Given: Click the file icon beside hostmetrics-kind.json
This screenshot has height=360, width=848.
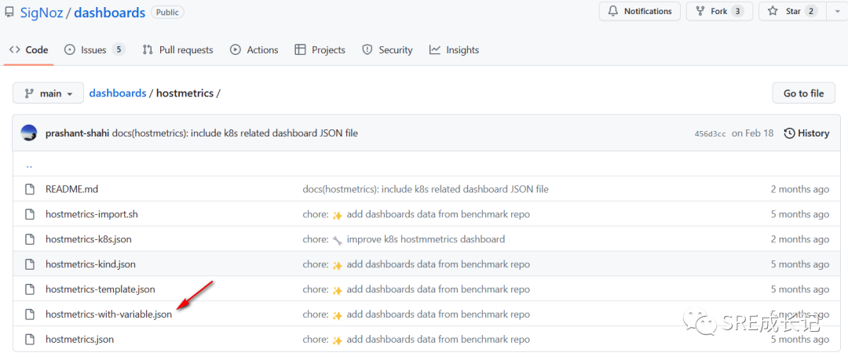Looking at the screenshot, I should pos(30,264).
